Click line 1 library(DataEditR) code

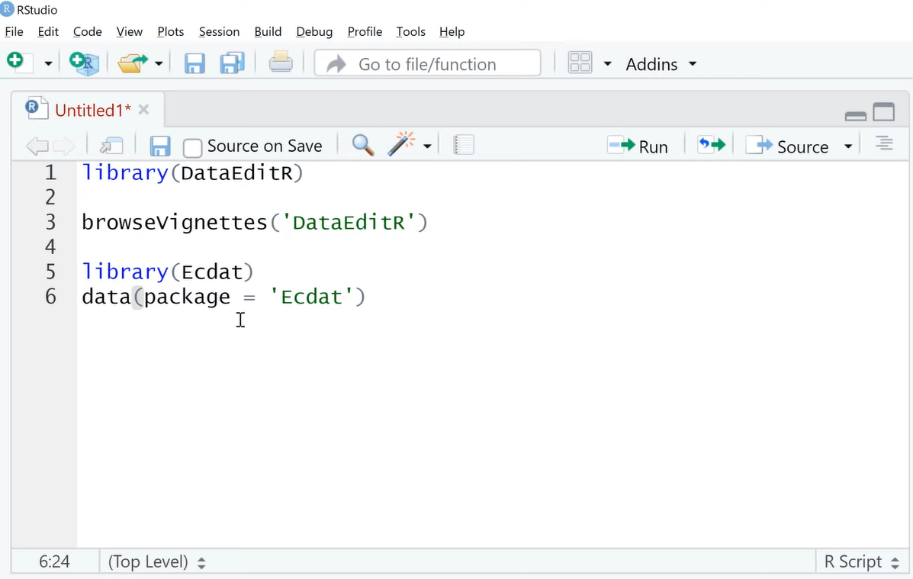(x=192, y=173)
